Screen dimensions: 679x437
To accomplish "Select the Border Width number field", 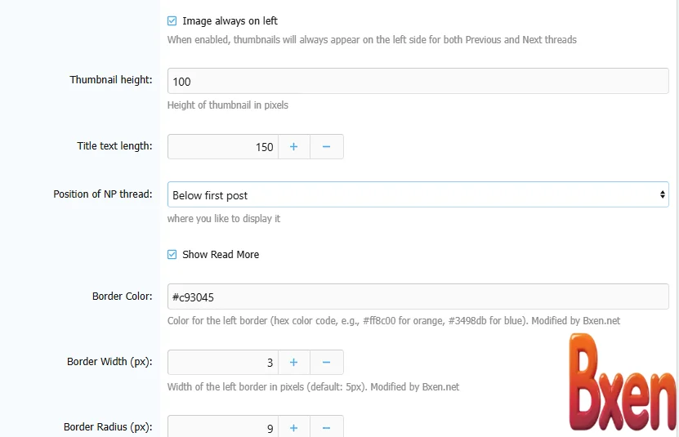I will click(223, 362).
